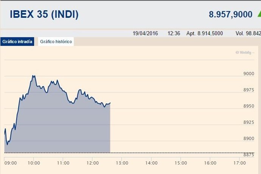Click the chart's highest peak near 10:00
The width and height of the screenshot is (261, 174).
(34, 76)
